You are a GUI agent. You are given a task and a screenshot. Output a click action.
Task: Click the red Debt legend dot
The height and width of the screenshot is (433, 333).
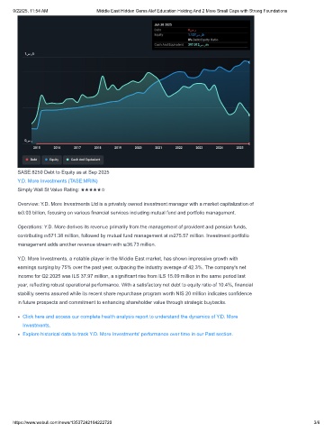27,160
